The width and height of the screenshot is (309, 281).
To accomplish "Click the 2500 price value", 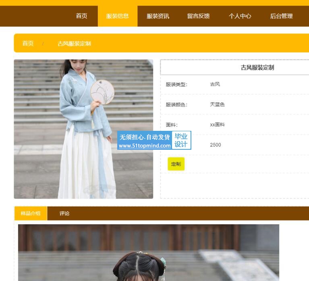I will (x=216, y=145).
